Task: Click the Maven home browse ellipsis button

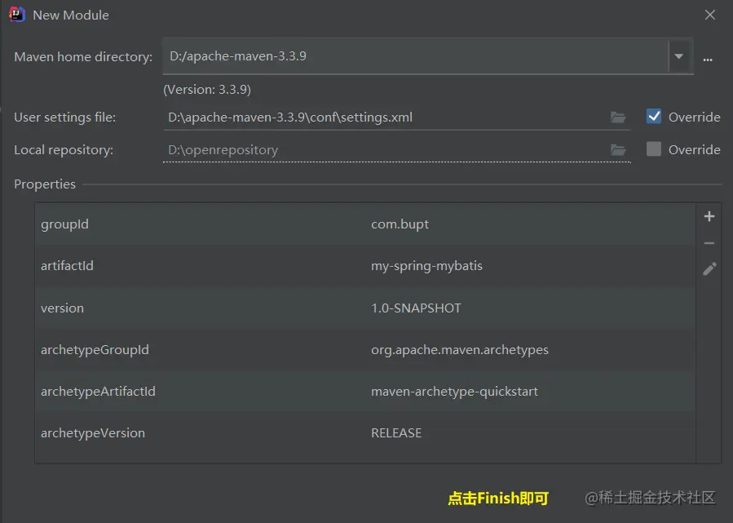Action: 708,60
